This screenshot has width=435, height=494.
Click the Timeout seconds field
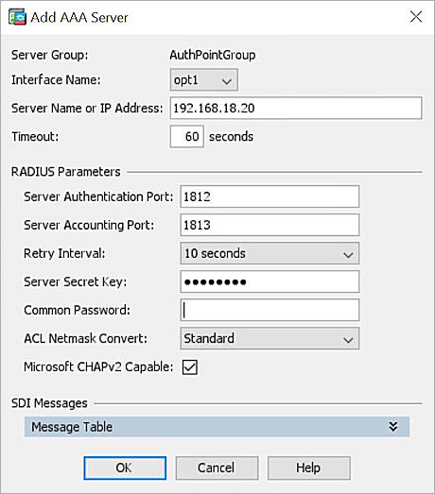(x=186, y=136)
